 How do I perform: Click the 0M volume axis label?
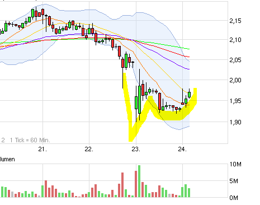point(234,198)
